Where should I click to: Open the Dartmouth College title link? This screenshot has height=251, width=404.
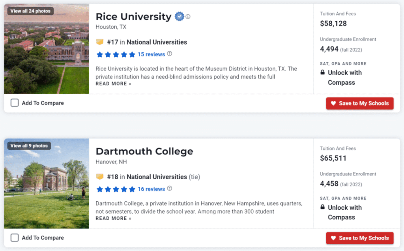click(x=144, y=151)
